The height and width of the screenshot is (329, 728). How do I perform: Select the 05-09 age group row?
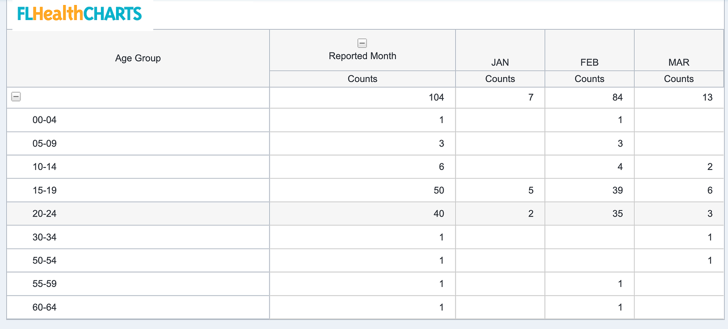coord(45,143)
